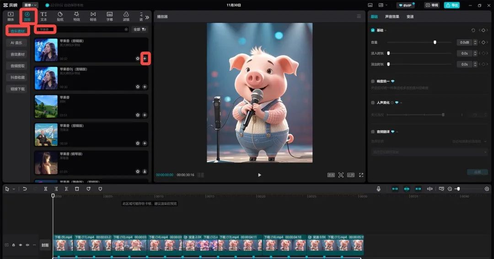Favorite the 苹果香Dj（剪辑版）track
This screenshot has width=494, height=259.
[138, 87]
